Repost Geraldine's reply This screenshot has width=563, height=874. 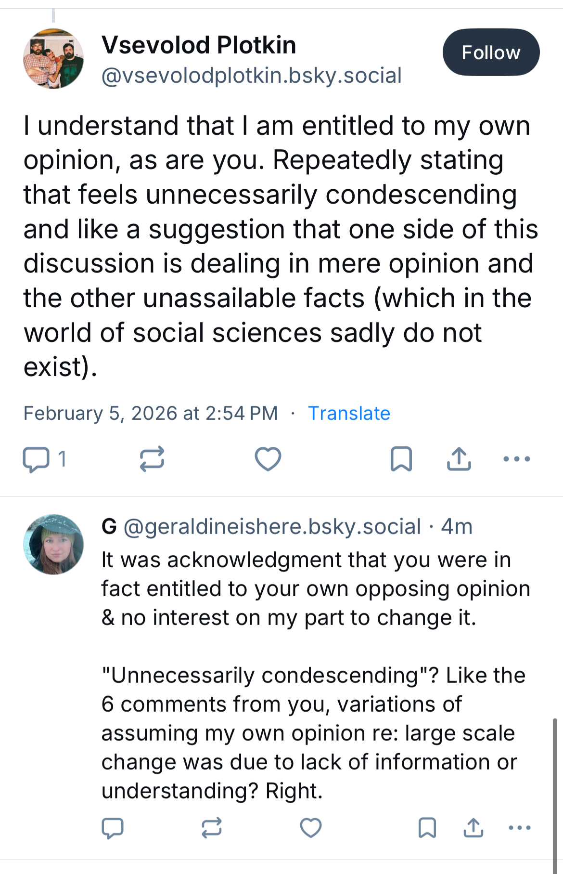click(x=212, y=828)
